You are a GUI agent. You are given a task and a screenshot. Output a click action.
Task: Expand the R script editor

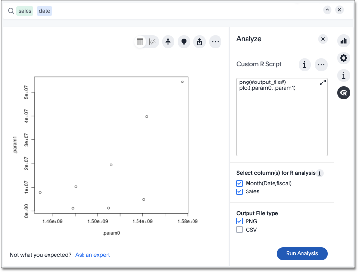[323, 83]
